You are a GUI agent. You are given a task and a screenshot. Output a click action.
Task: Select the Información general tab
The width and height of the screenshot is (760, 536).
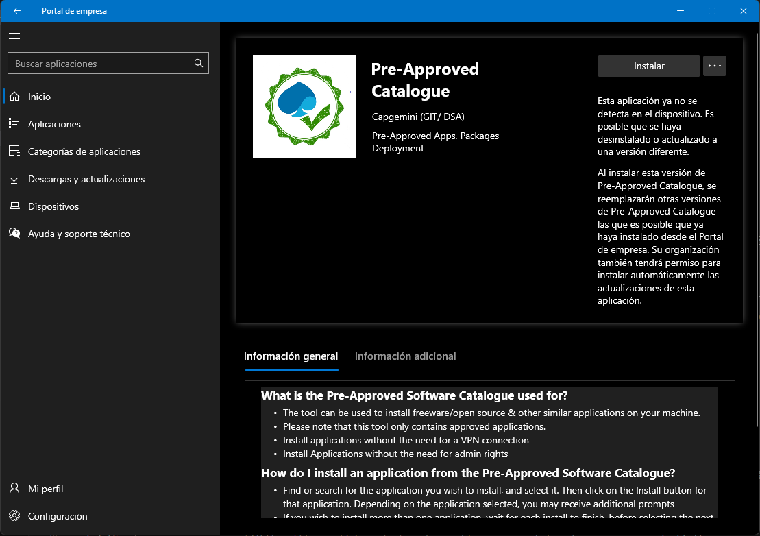tap(291, 356)
